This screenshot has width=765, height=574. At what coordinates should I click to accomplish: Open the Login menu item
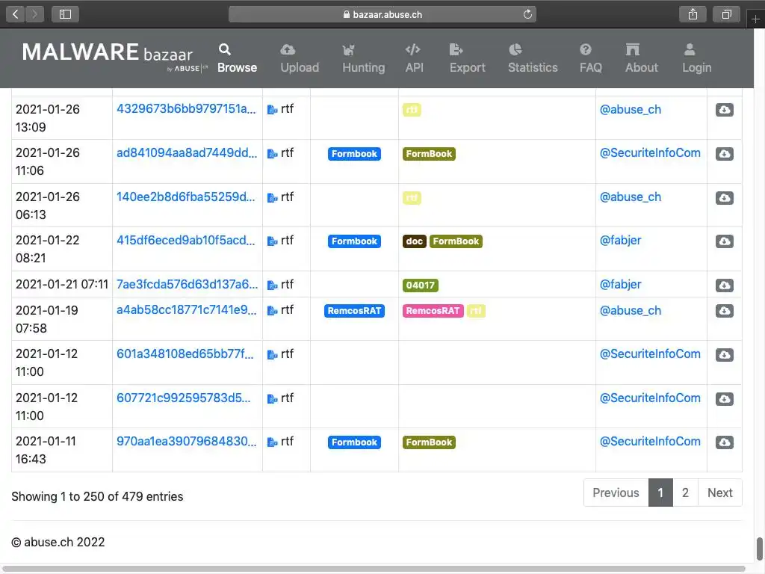click(x=697, y=58)
